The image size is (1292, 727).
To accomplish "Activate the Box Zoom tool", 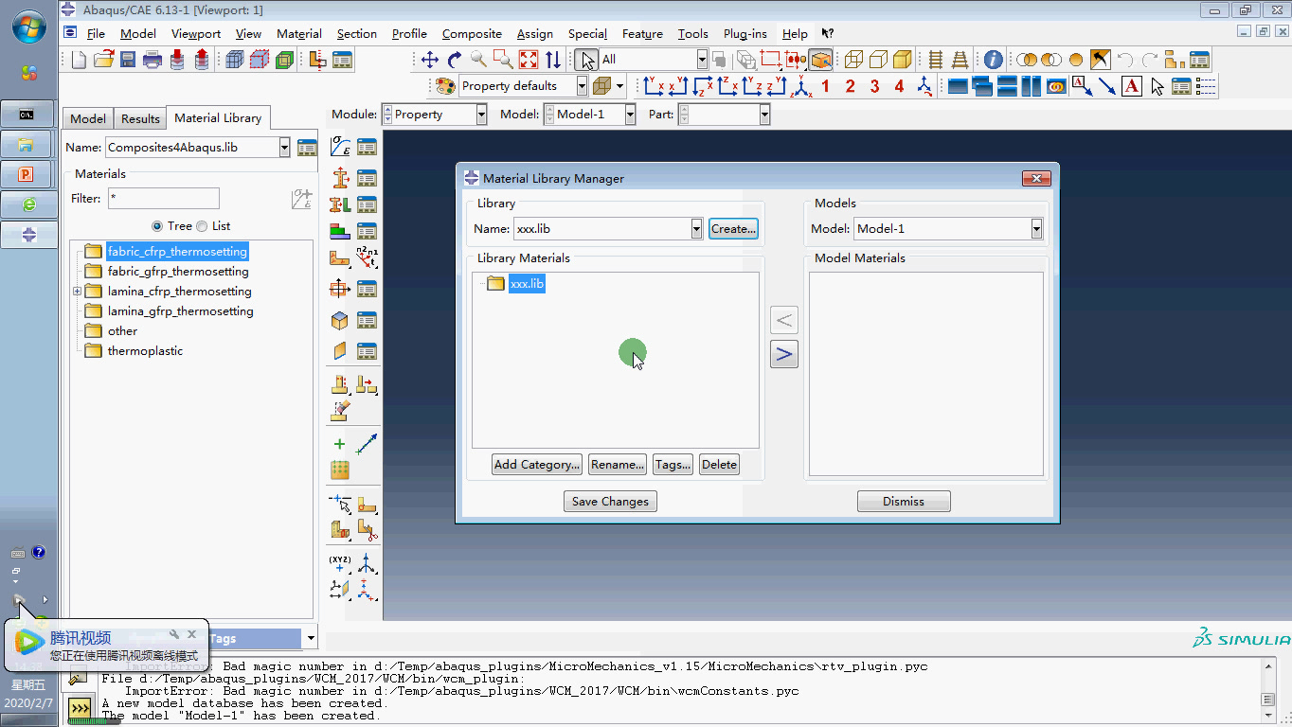I will pos(504,60).
